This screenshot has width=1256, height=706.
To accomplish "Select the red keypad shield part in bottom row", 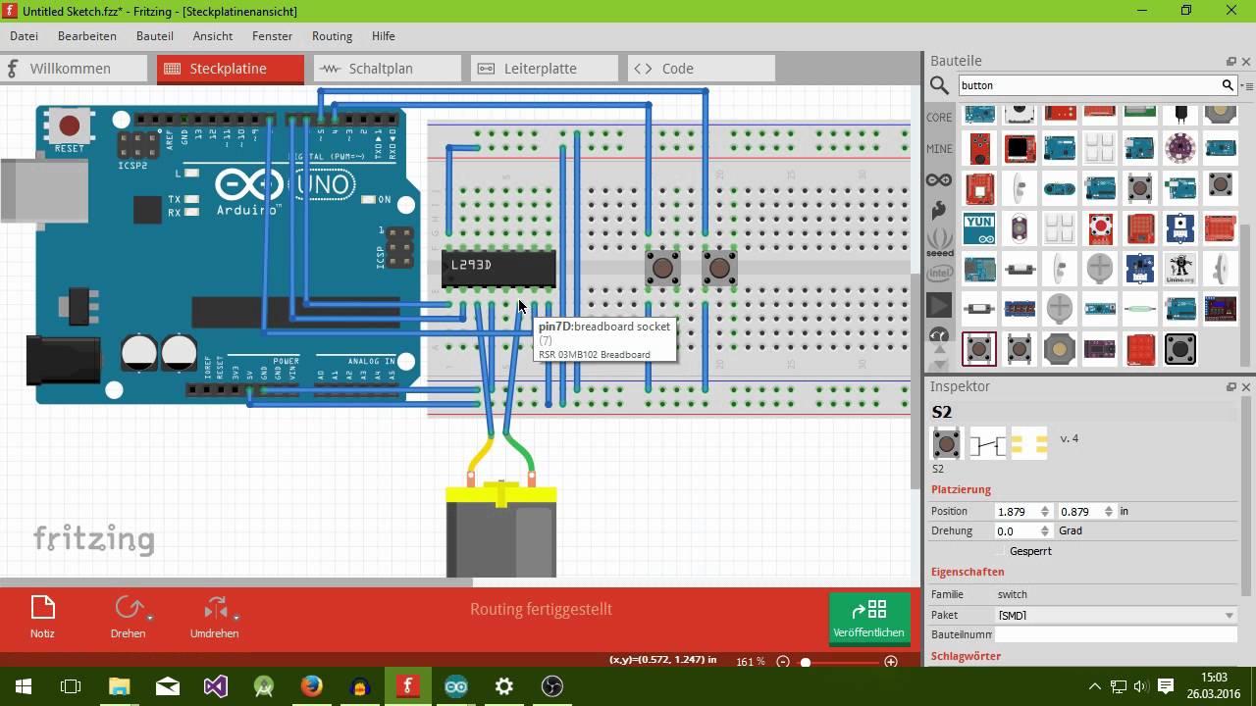I will (x=1140, y=349).
